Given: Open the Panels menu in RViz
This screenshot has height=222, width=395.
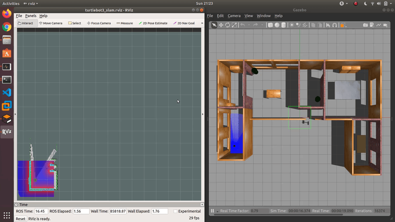Looking at the screenshot, I should tap(30, 16).
